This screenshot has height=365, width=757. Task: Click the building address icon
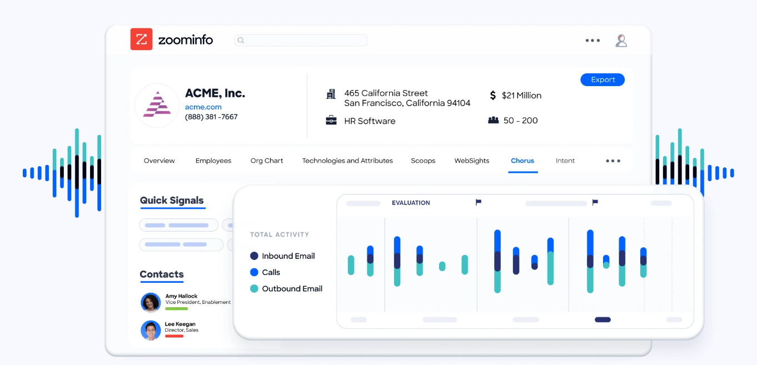pyautogui.click(x=331, y=94)
